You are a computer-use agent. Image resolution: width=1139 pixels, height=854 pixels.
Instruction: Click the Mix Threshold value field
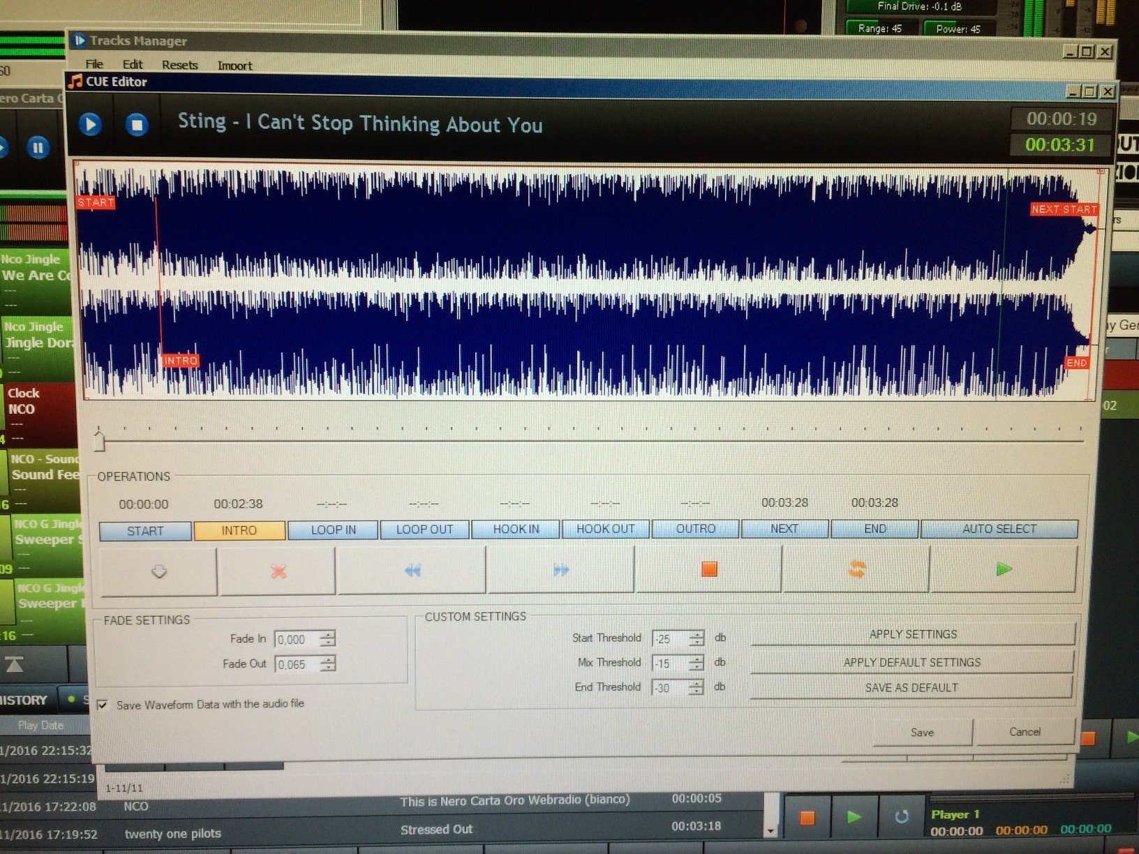pos(670,664)
